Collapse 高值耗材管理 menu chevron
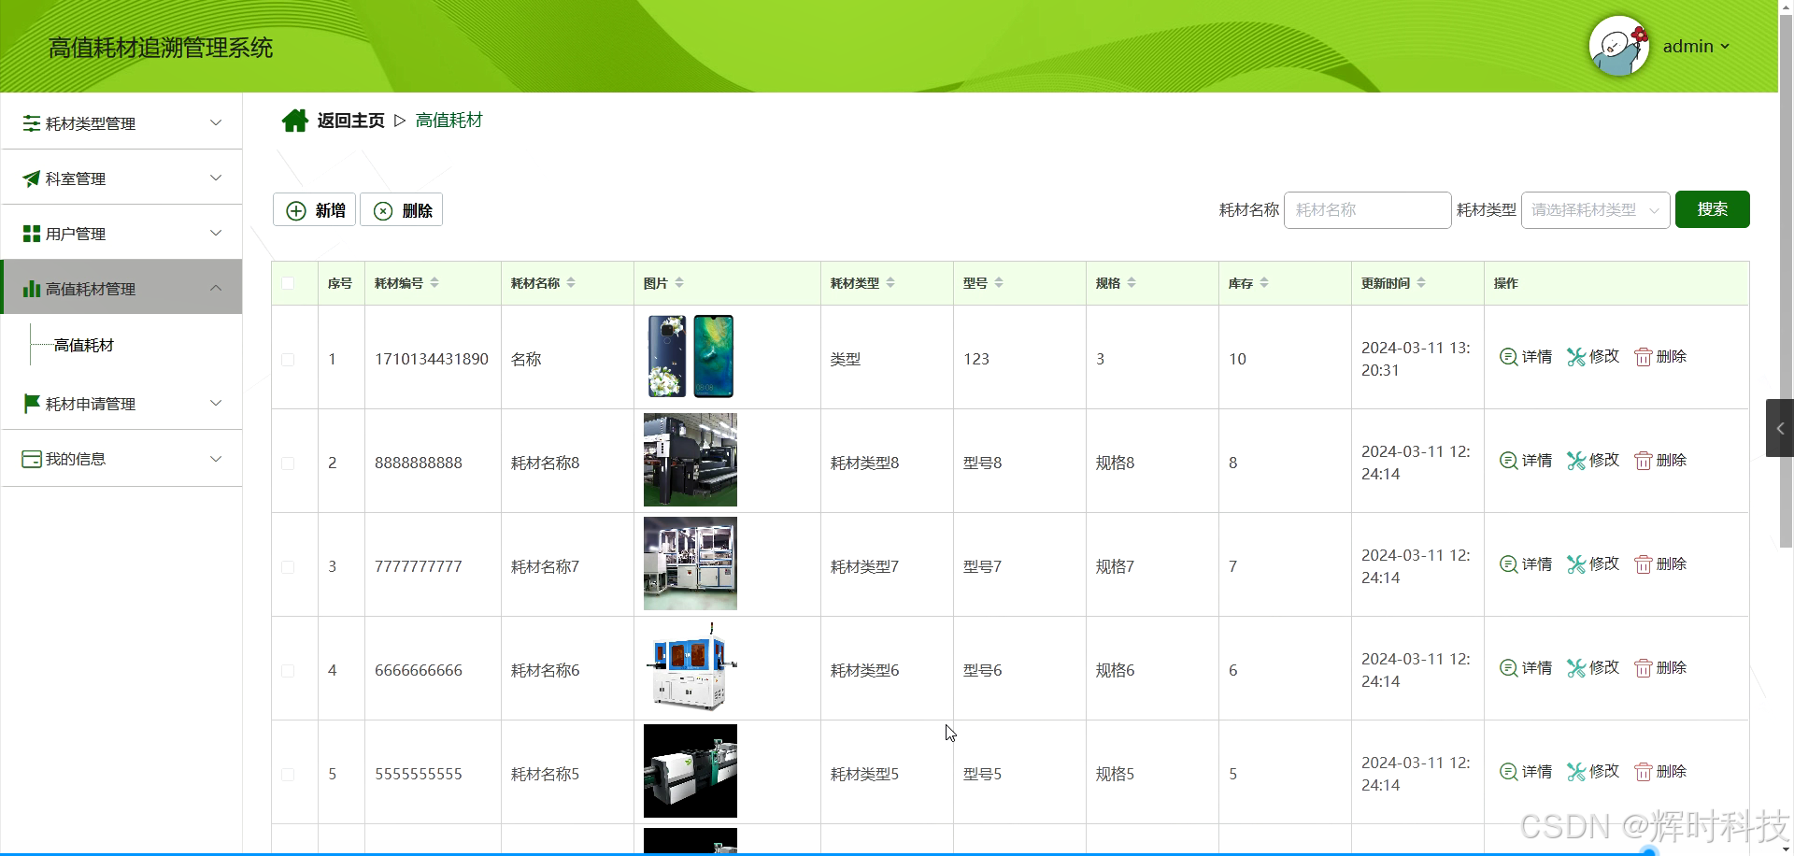The image size is (1794, 856). click(216, 288)
